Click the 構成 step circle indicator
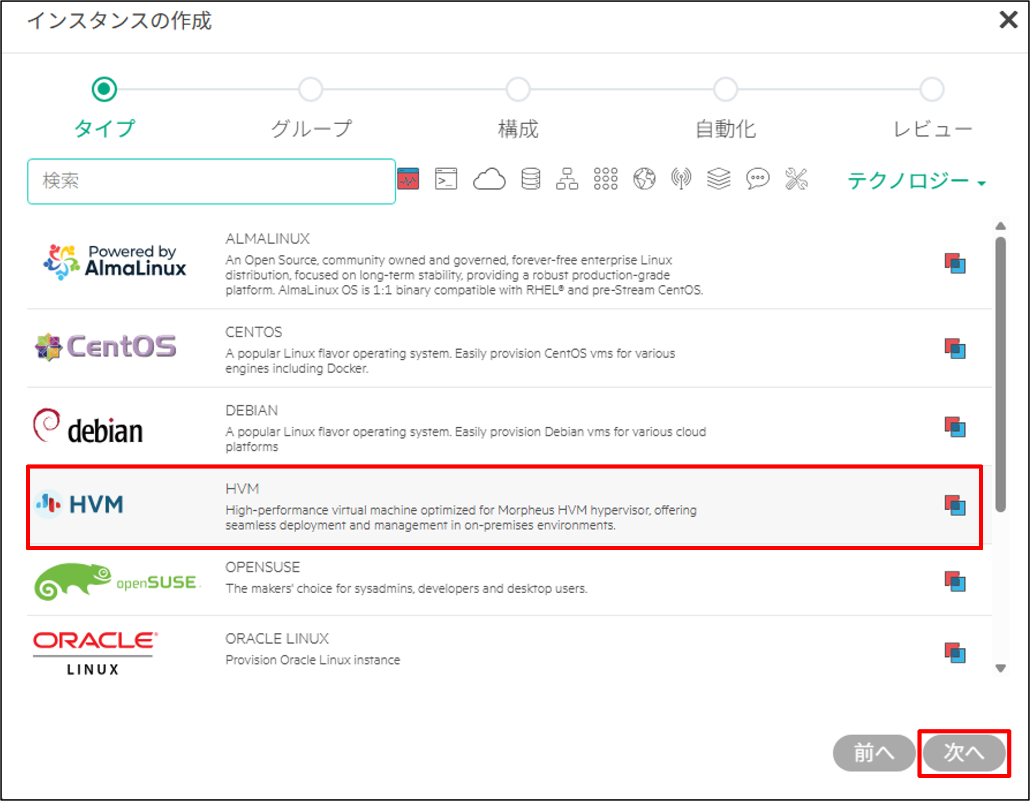 518,89
